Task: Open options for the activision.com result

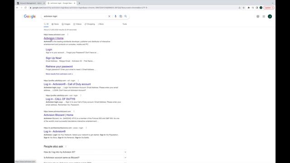Action: click(x=68, y=34)
